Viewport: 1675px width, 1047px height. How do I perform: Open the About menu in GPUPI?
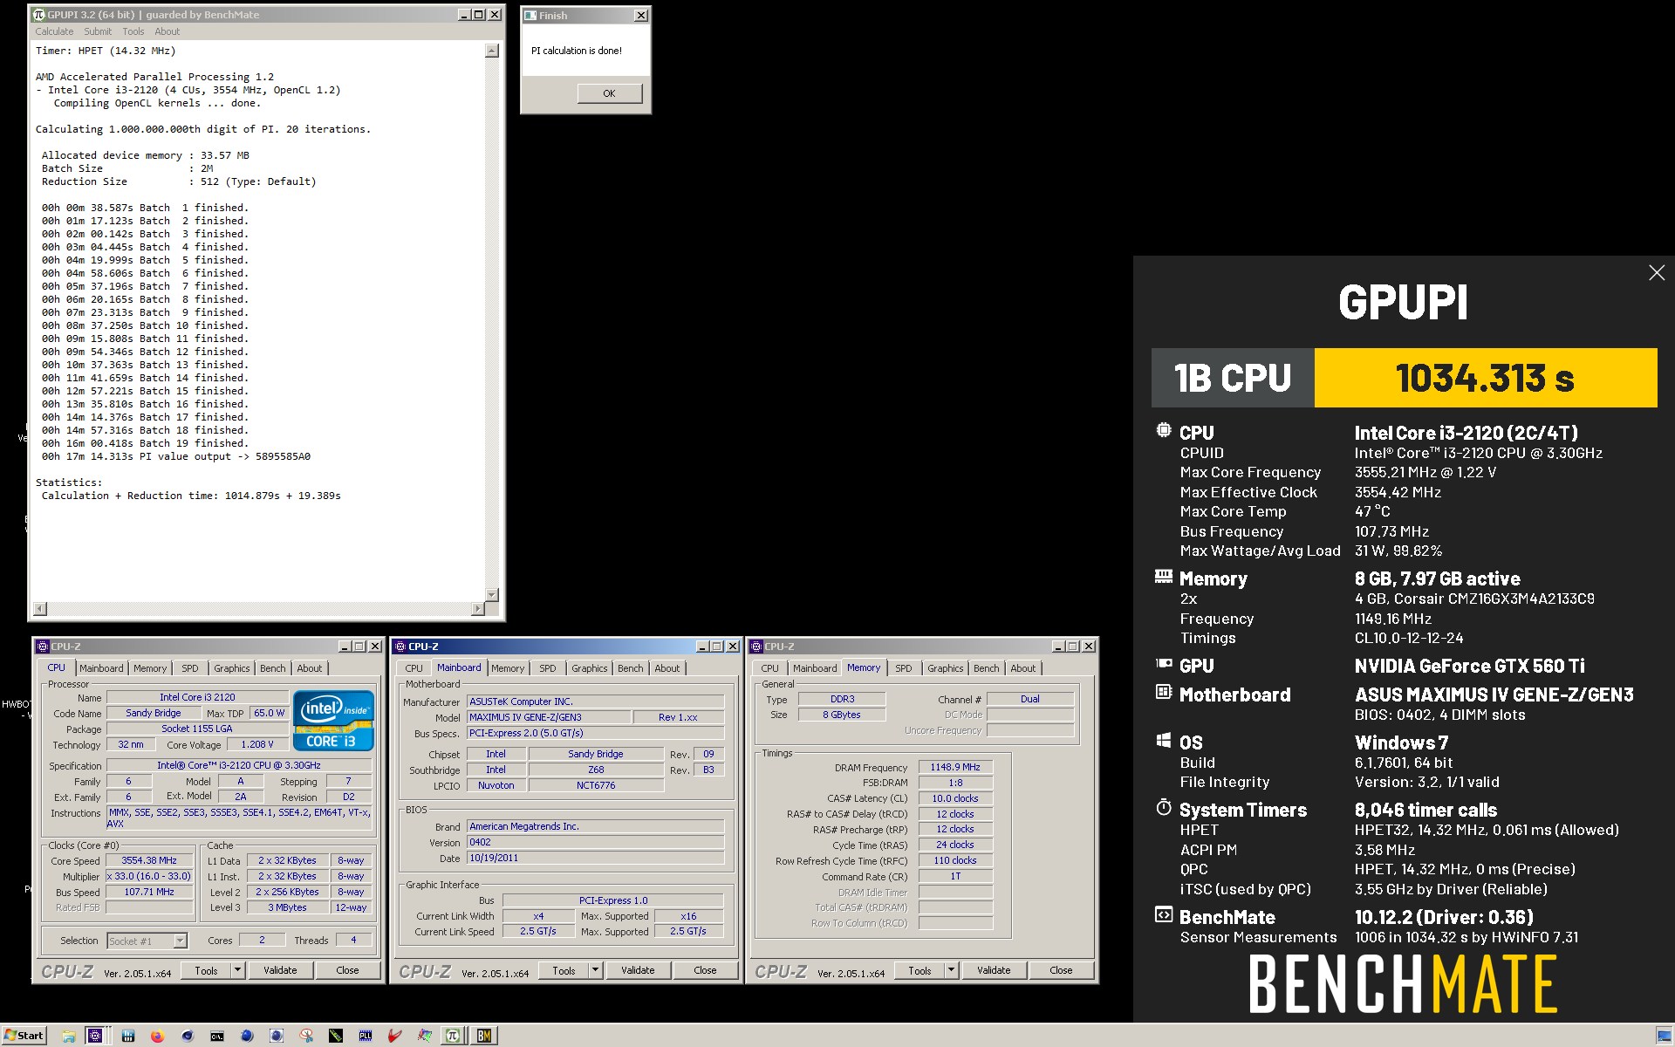coord(167,31)
